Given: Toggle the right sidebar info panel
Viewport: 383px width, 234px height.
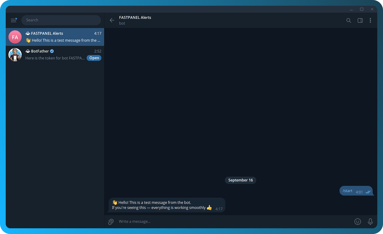Looking at the screenshot, I should [360, 20].
